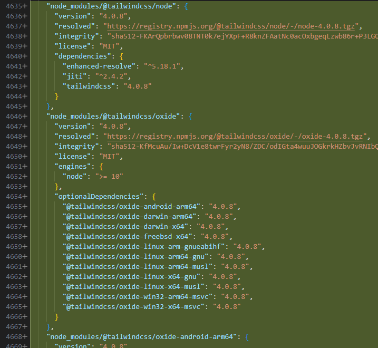Click "@tailwindcss/oxide-linux-x64-musl" entry
Viewport: 378px width, 348px height.
pos(133,286)
